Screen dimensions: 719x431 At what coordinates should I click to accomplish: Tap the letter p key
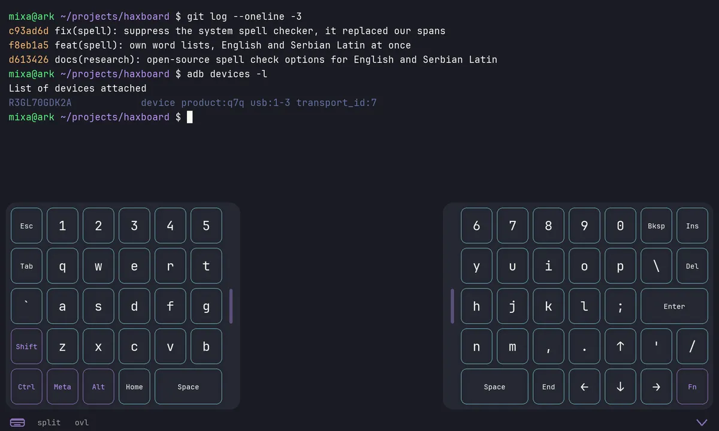(x=620, y=266)
